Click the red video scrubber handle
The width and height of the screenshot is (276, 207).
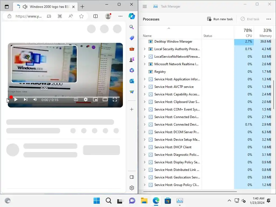pos(11,97)
